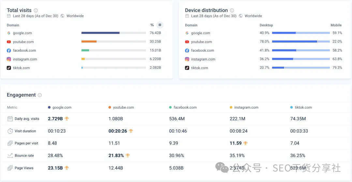Switch Total visits to percent view

pyautogui.click(x=152, y=25)
